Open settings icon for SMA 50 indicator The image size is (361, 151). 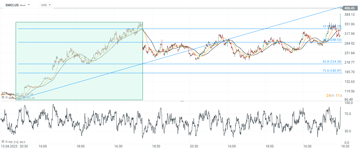click(x=3, y=93)
